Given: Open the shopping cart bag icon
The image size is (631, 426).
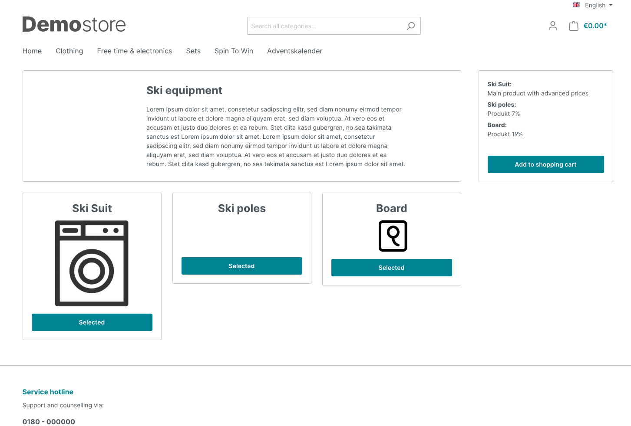Looking at the screenshot, I should (x=573, y=26).
